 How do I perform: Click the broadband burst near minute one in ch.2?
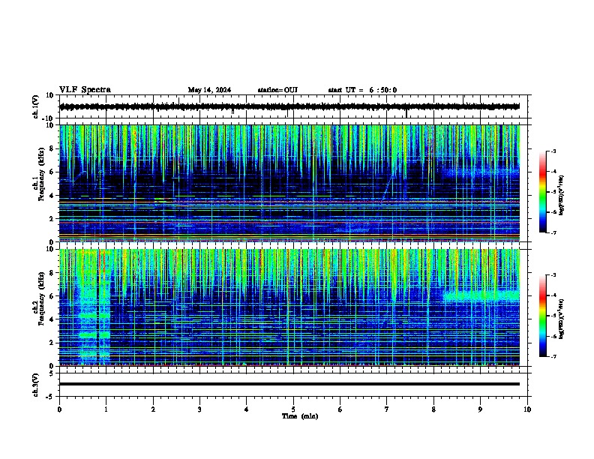[94, 307]
